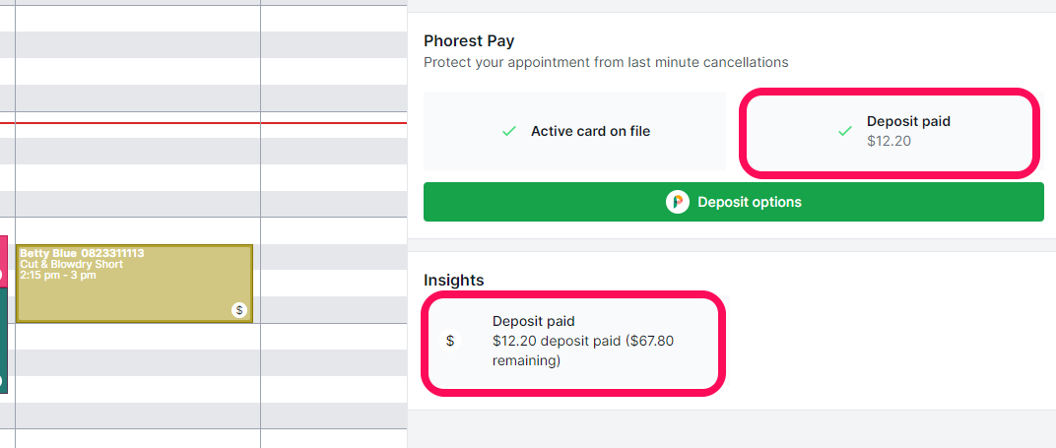This screenshot has width=1056, height=448.
Task: Click the Insights section heading
Action: point(454,280)
